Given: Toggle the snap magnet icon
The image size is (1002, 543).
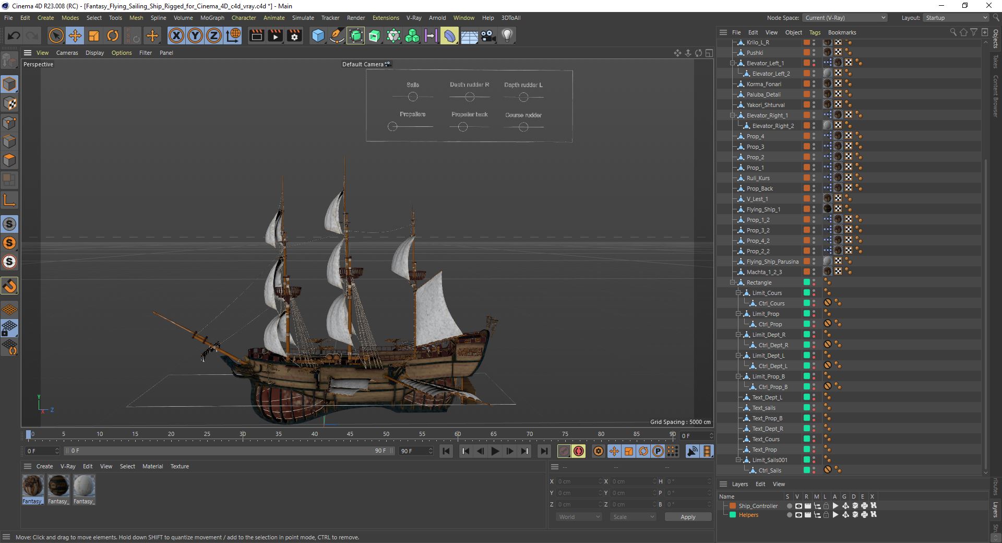Looking at the screenshot, I should (9, 286).
